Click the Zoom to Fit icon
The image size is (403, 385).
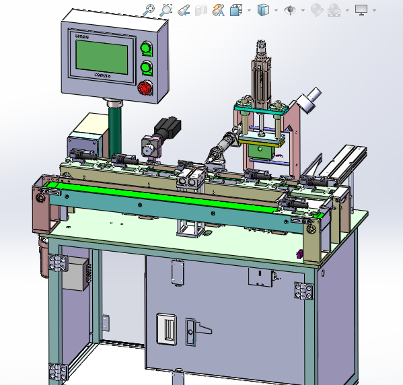(x=149, y=10)
